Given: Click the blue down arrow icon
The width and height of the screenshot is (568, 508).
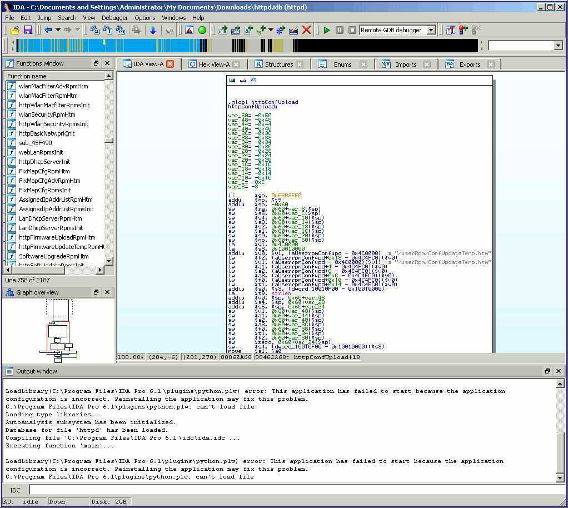Looking at the screenshot, I should 153,30.
